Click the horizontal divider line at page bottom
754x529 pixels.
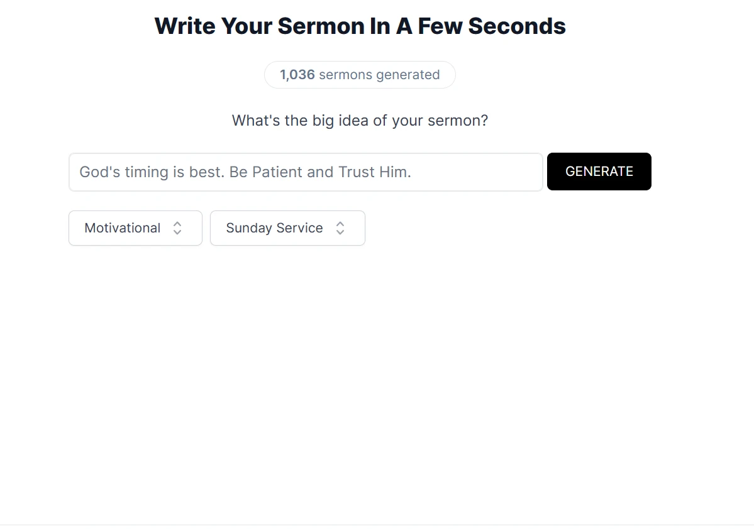(x=377, y=525)
